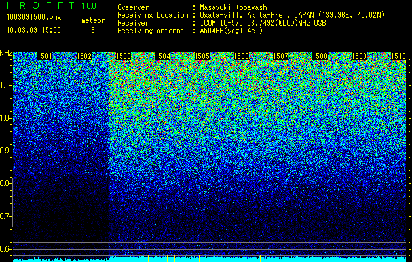Select the file name 1003091500.png
This screenshot has width=412, height=262.
33,18
